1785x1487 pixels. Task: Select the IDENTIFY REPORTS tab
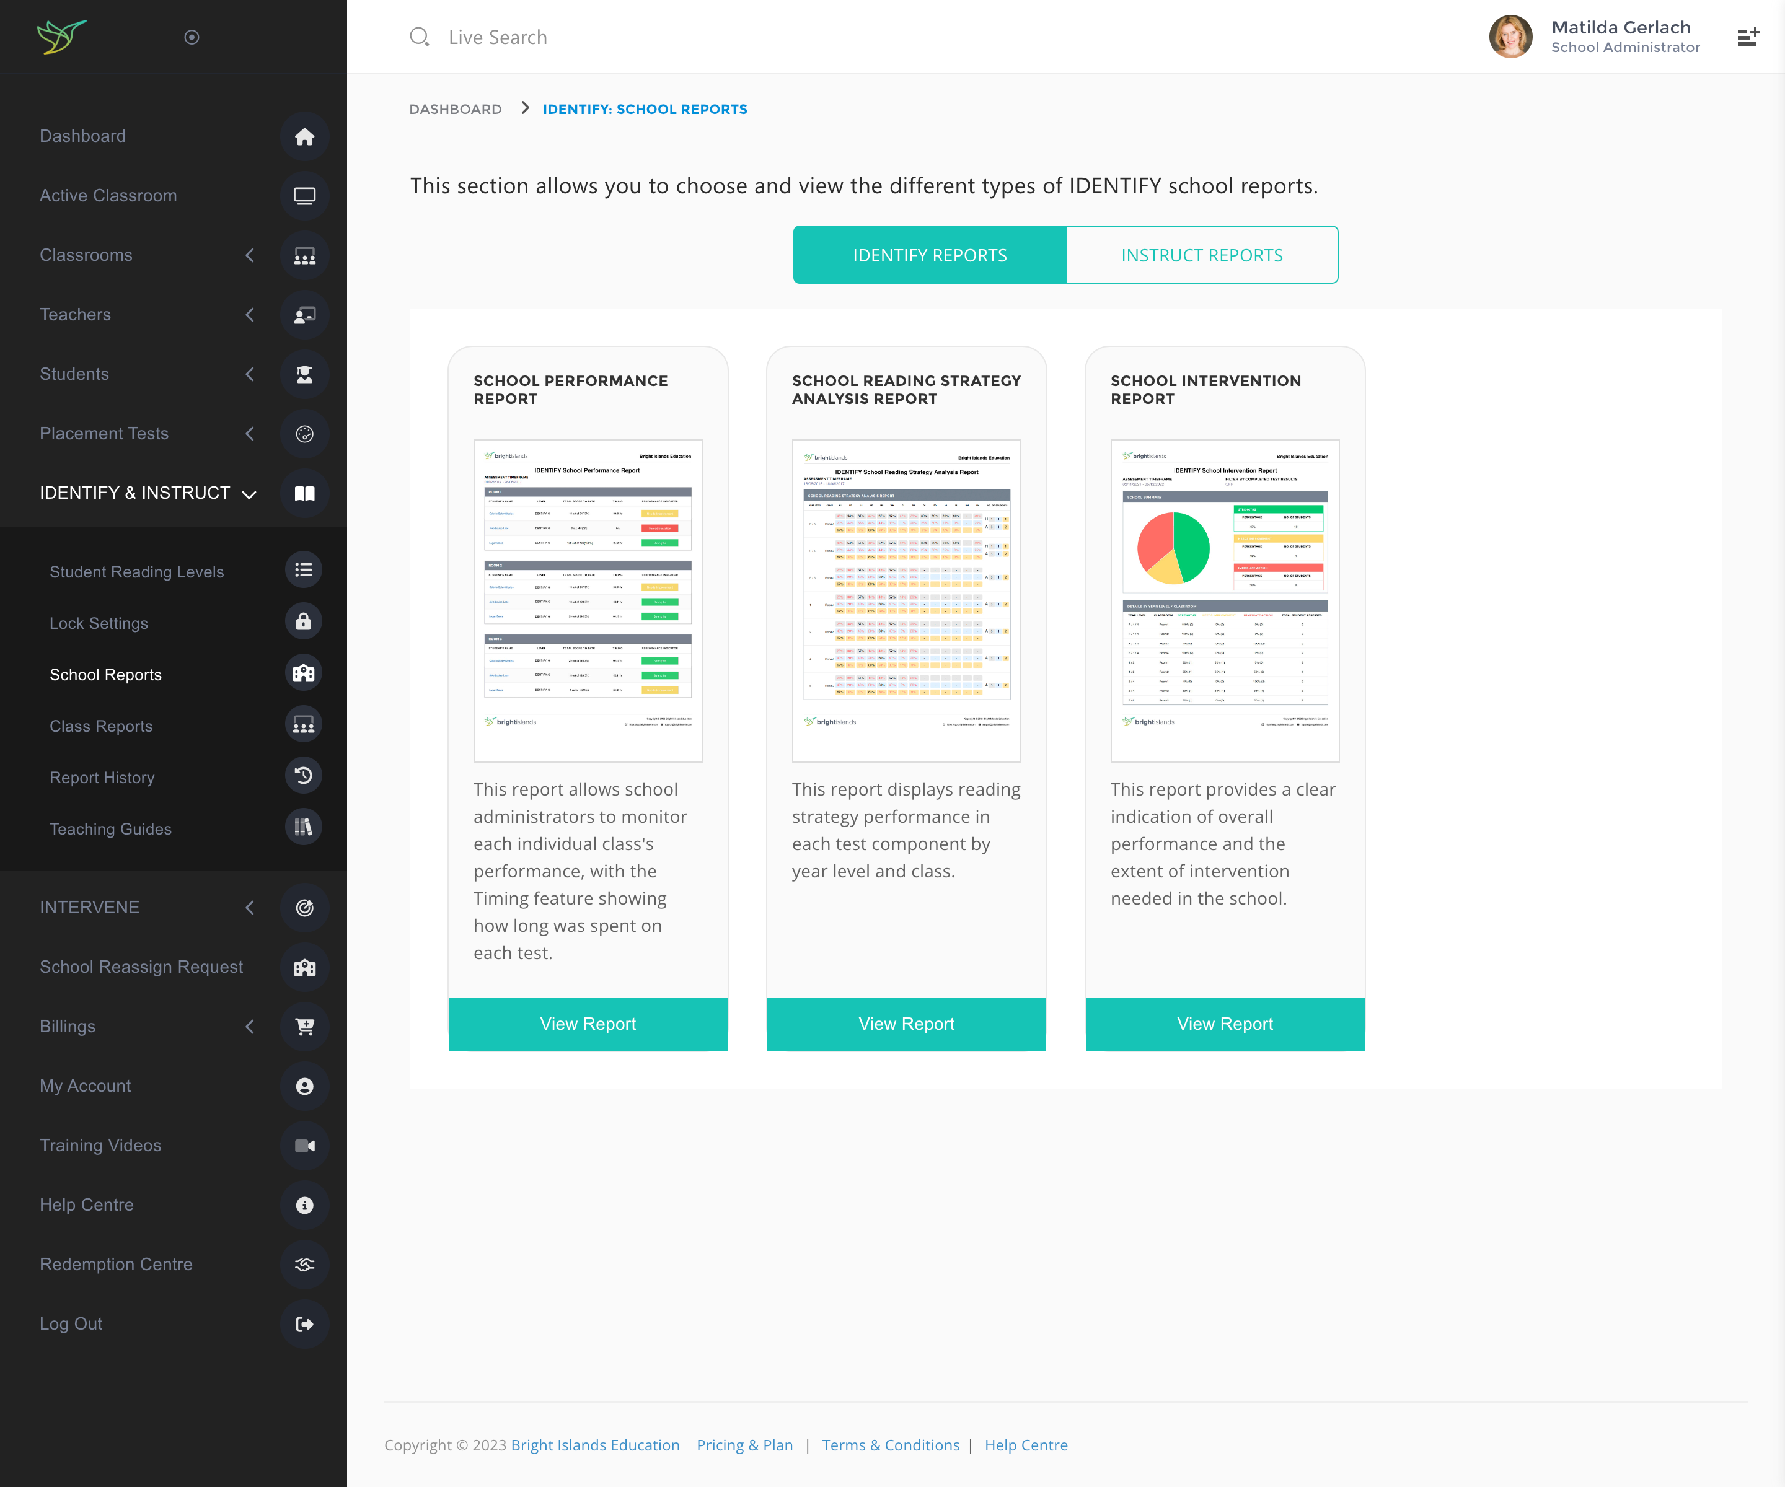pos(930,255)
